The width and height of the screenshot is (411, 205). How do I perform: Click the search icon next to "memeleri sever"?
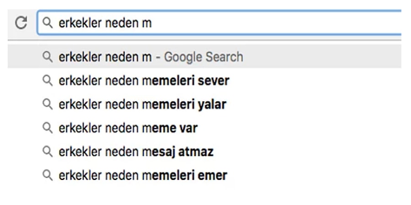tap(47, 81)
